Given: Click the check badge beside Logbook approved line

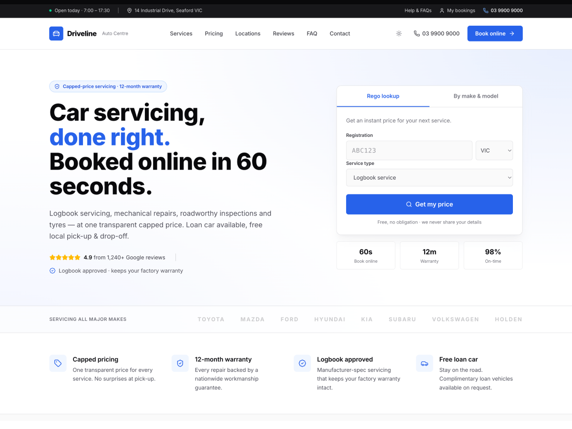Looking at the screenshot, I should coord(52,271).
